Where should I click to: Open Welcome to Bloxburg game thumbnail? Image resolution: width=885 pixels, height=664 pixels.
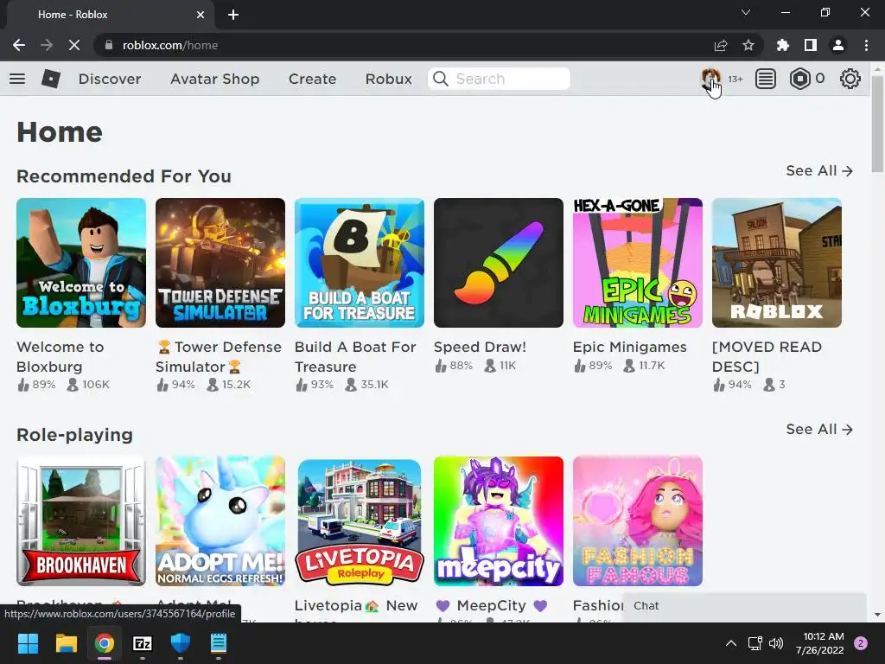click(81, 263)
